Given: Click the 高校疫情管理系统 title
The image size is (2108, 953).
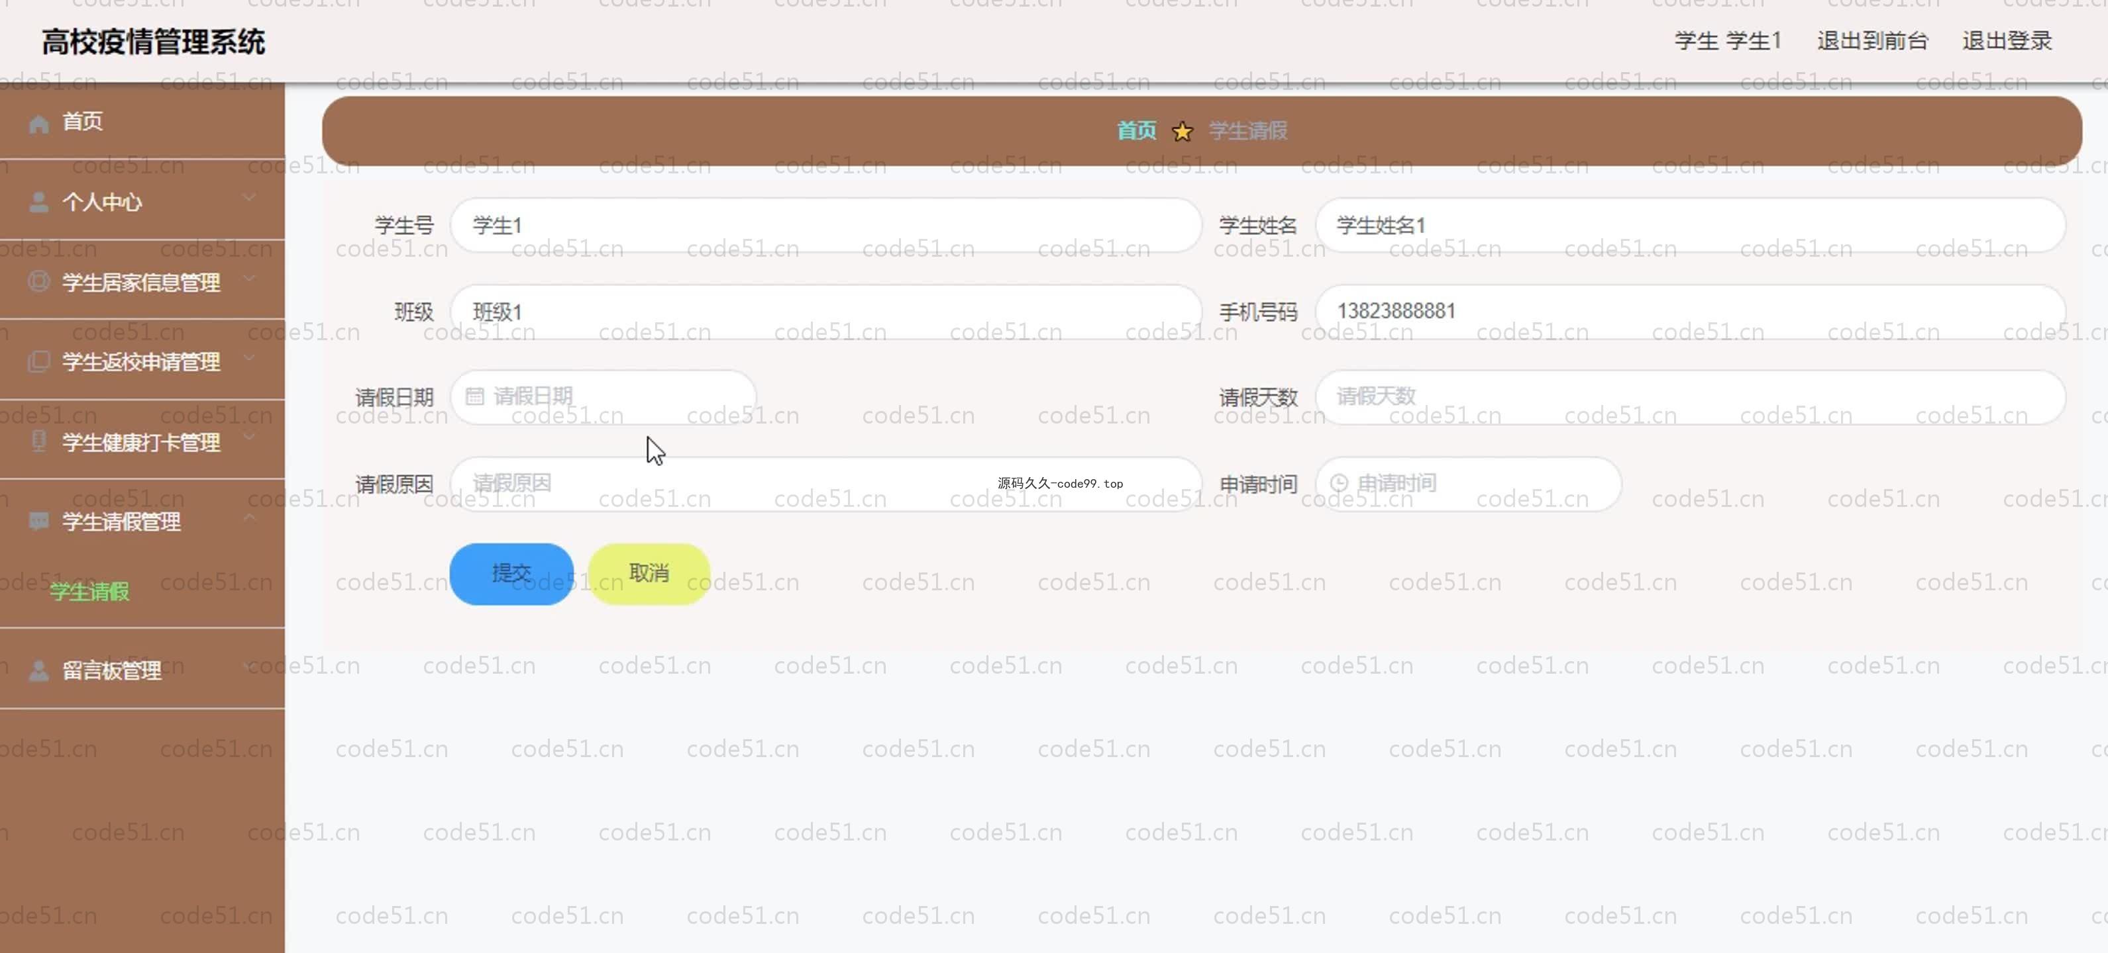Looking at the screenshot, I should point(153,42).
